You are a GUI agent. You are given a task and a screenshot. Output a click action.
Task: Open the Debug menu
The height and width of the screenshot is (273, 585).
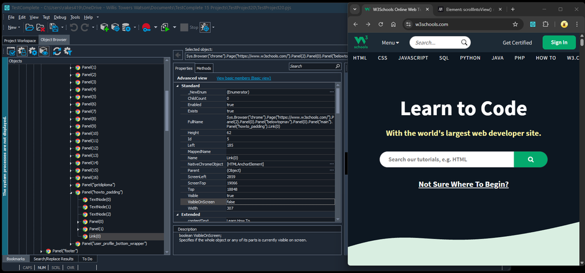60,18
